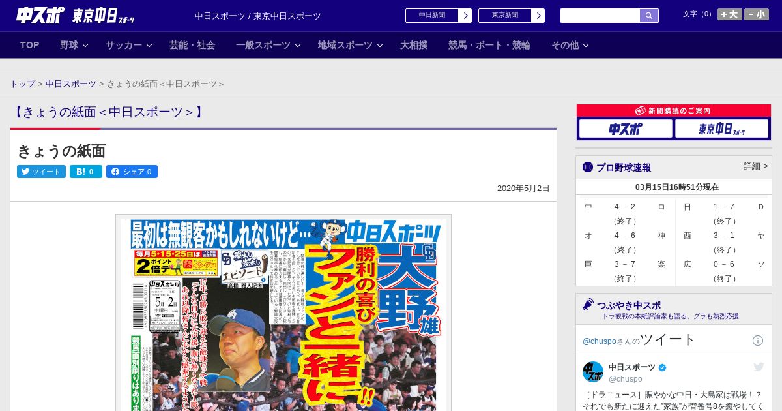Open the 一般スポーツ menu
This screenshot has width=782, height=411.
point(263,45)
